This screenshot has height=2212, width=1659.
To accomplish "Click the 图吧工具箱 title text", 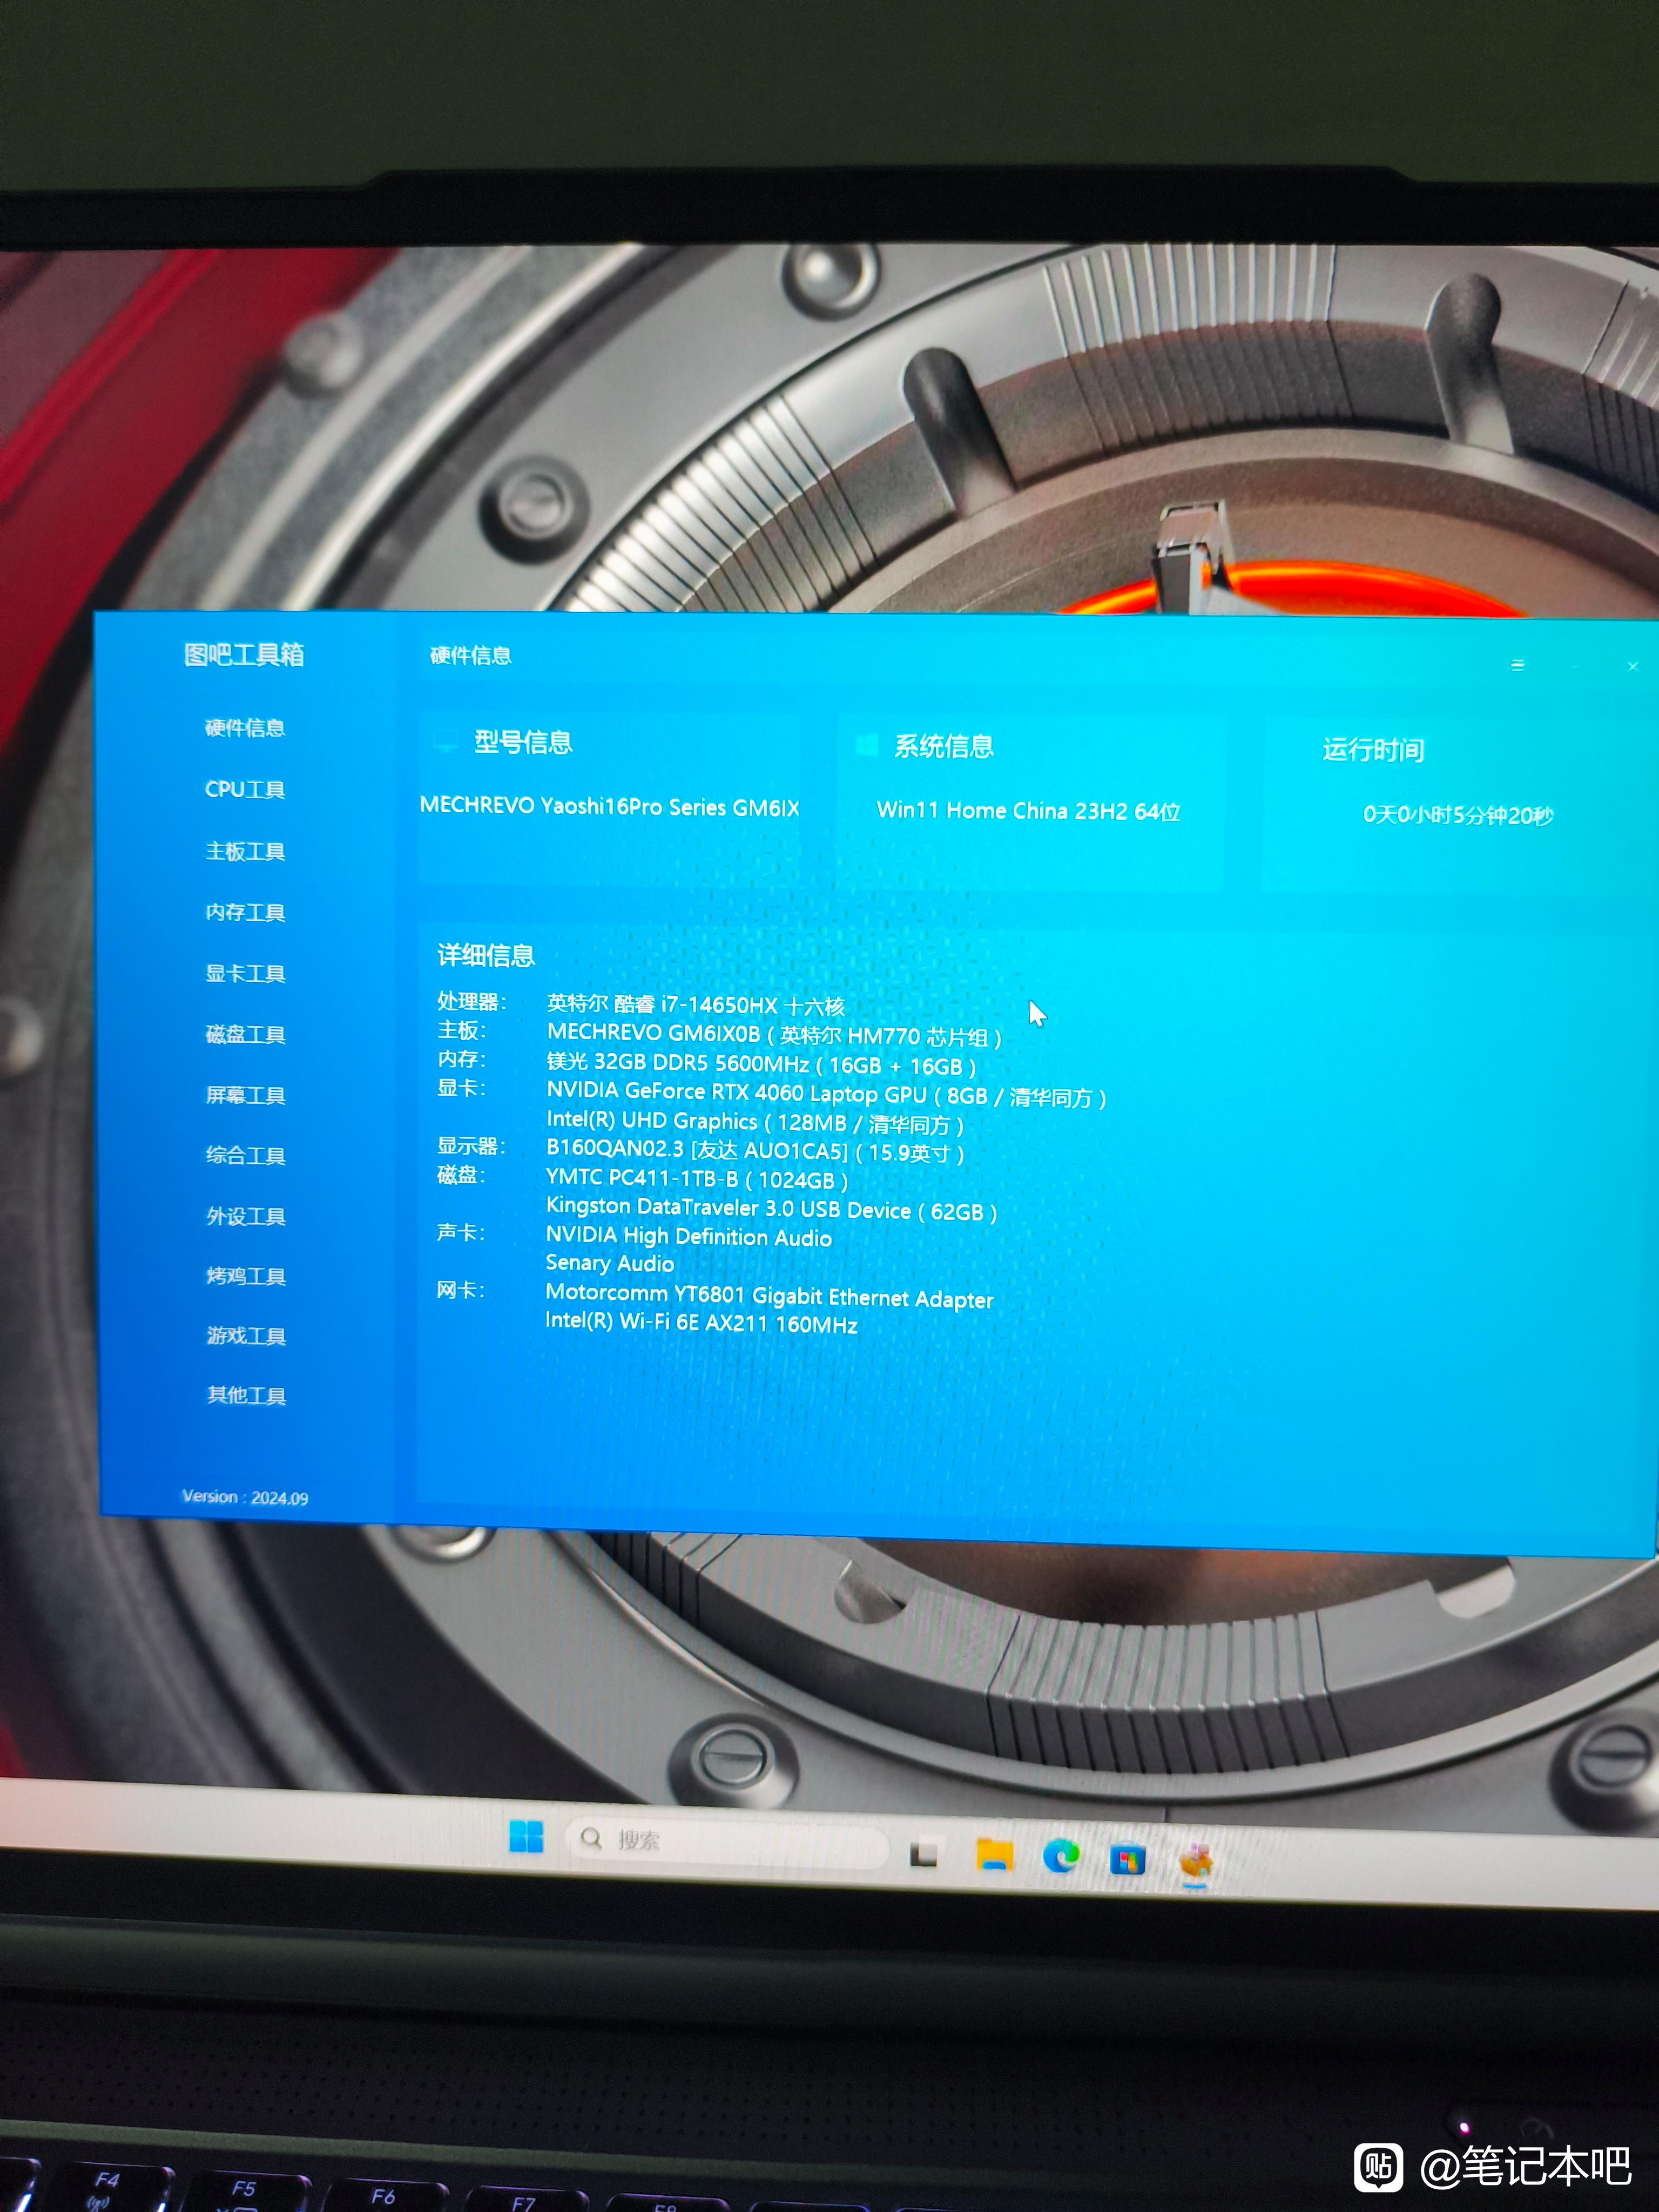I will click(244, 655).
